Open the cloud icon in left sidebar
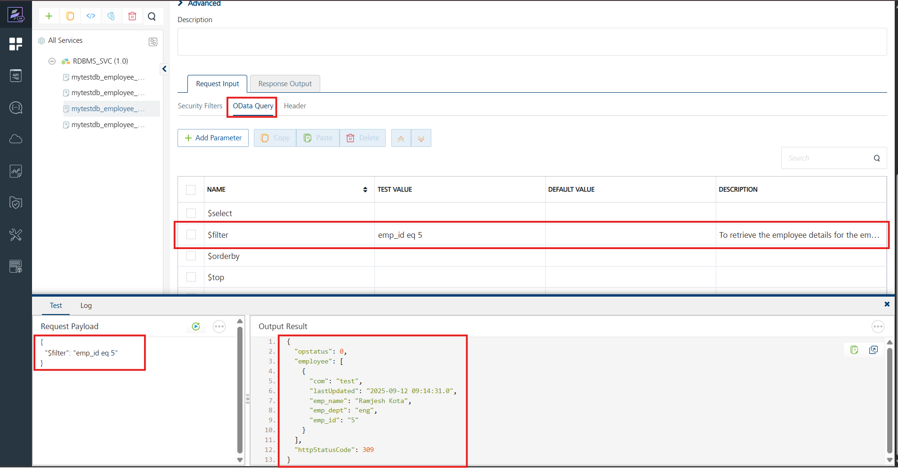Viewport: 898px width, 468px height. click(x=16, y=139)
